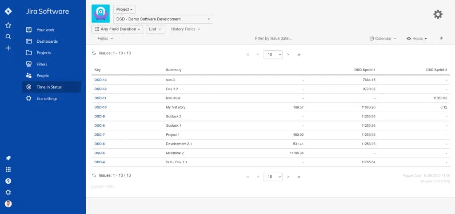Download report with export icon
This screenshot has height=214, width=455.
[441, 38]
